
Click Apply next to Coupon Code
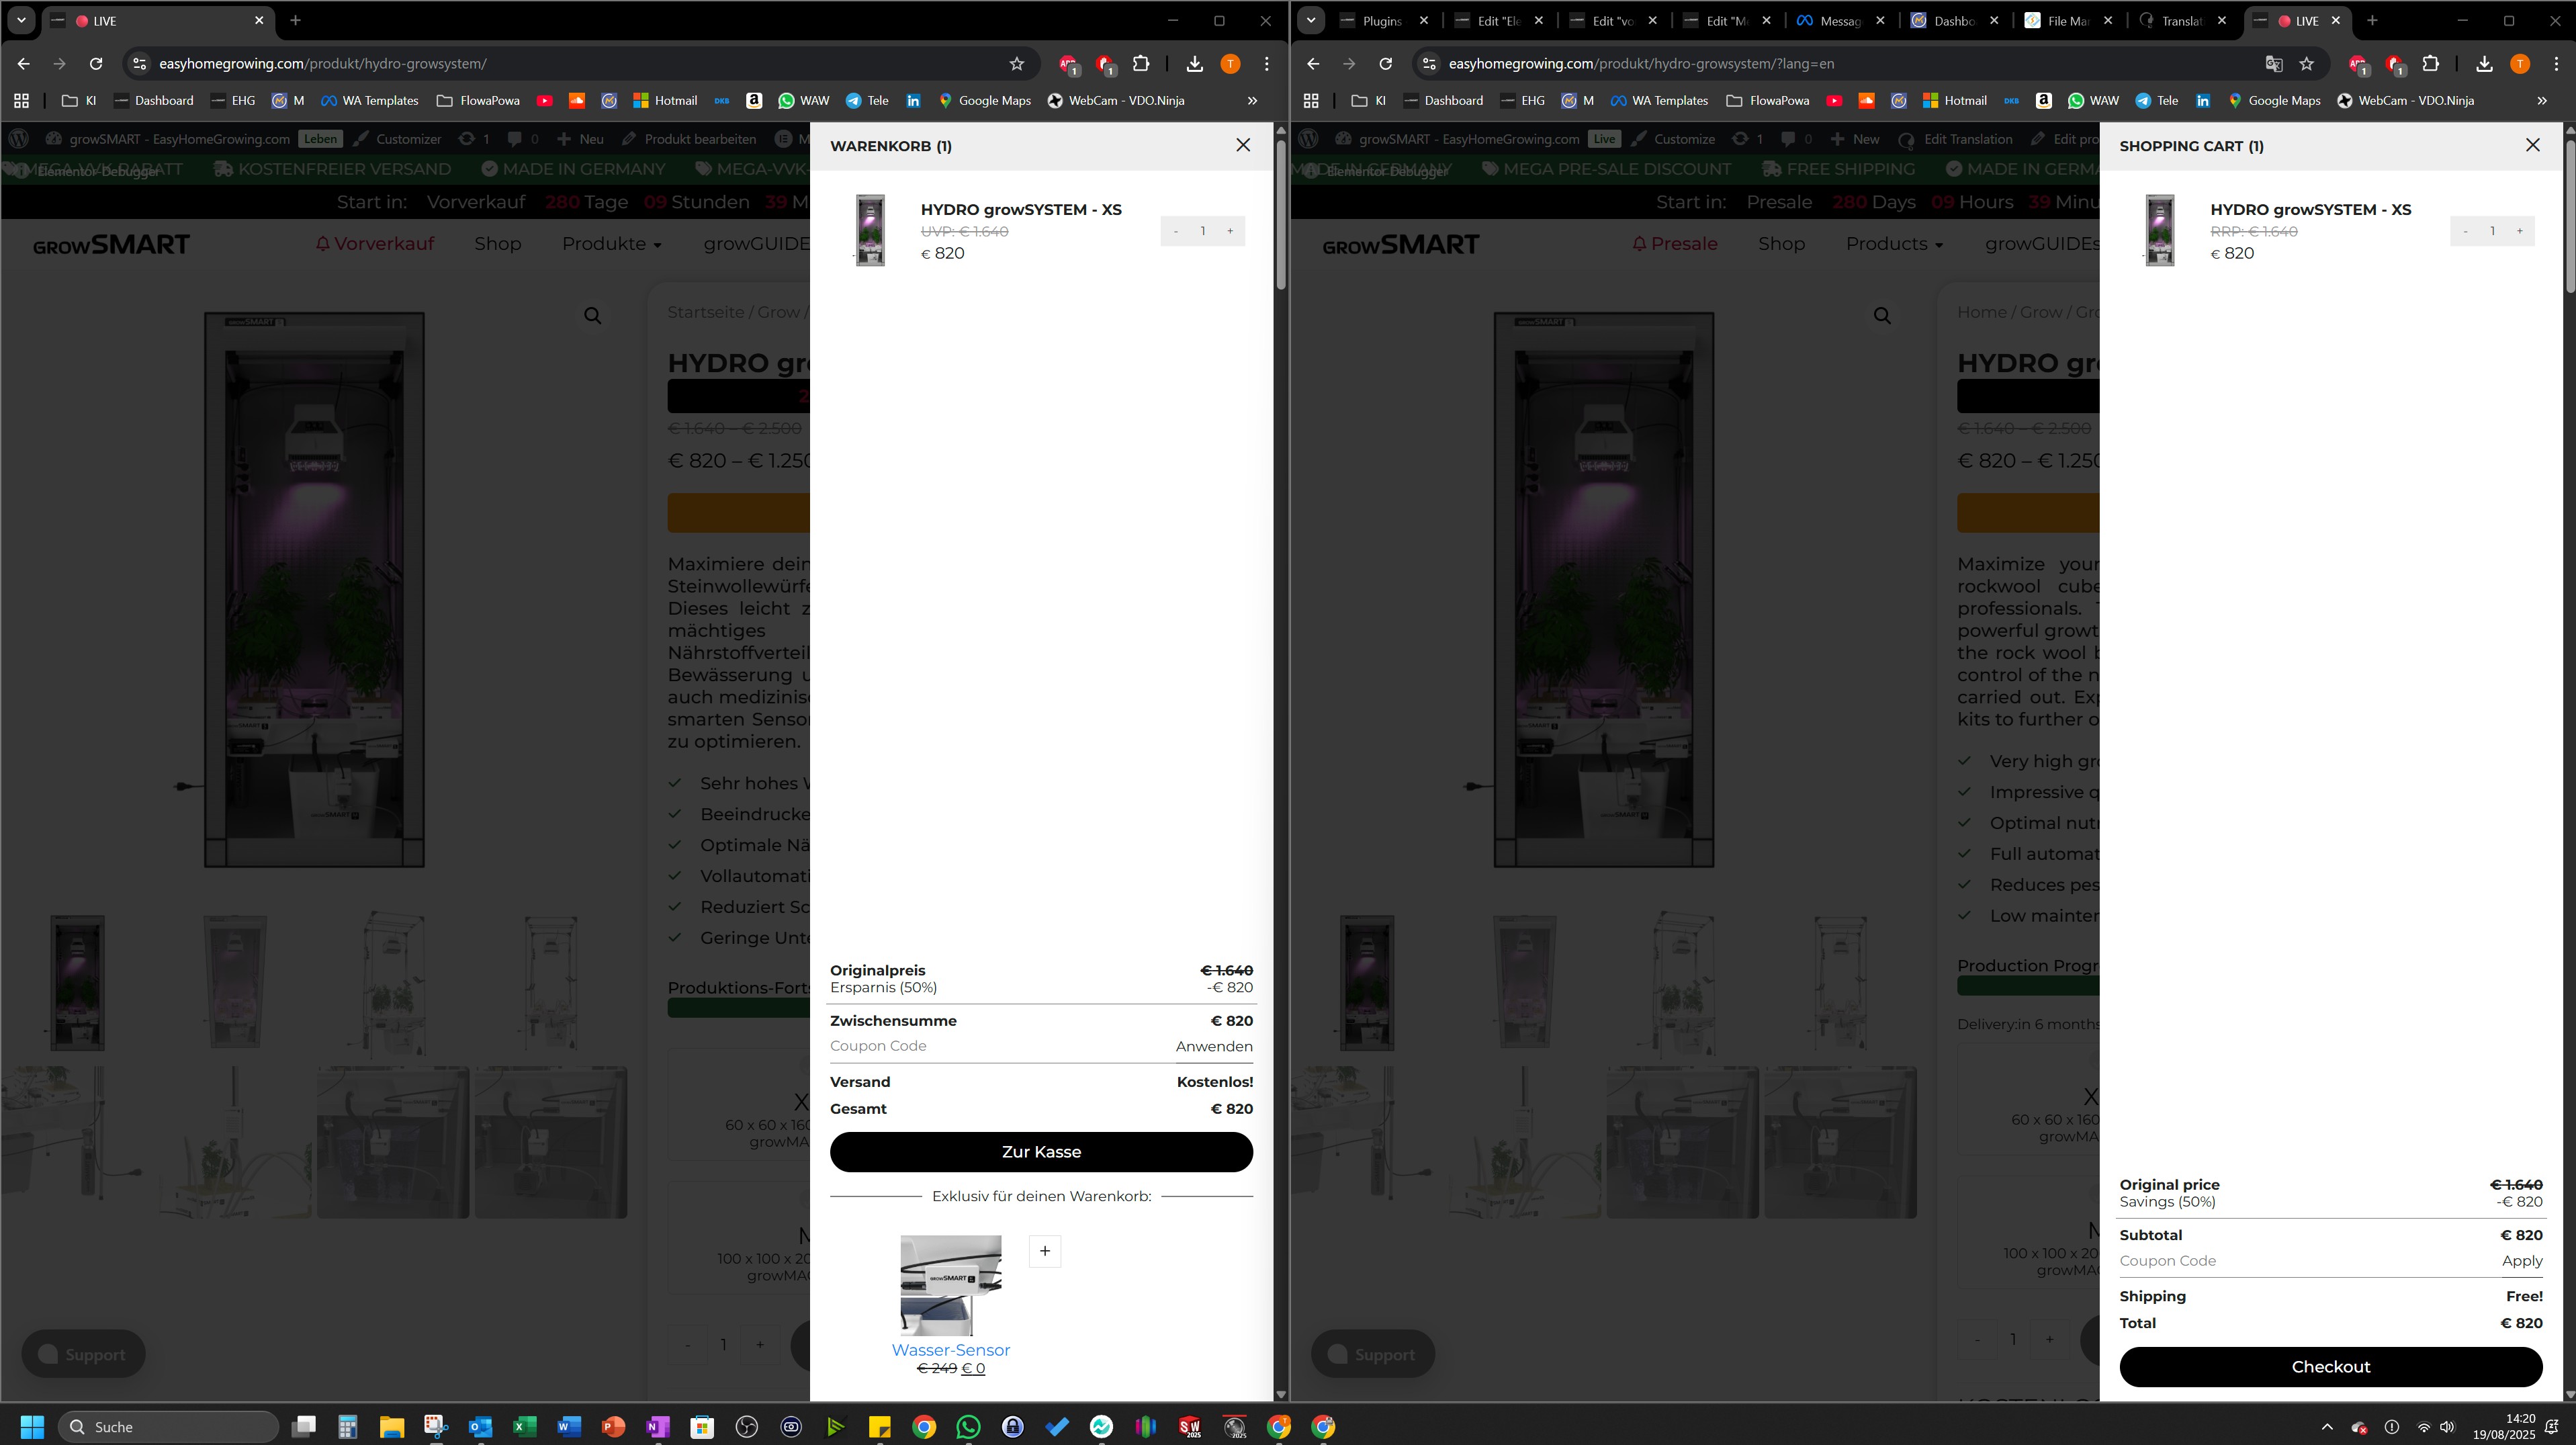tap(2522, 1261)
